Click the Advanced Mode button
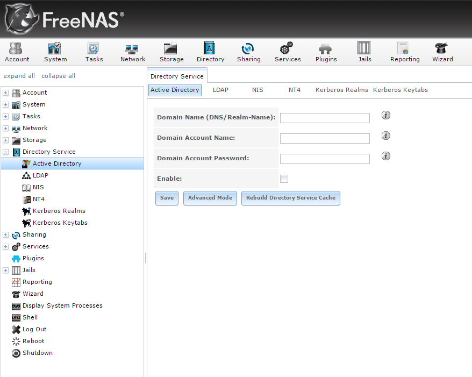The width and height of the screenshot is (472, 377). [210, 198]
